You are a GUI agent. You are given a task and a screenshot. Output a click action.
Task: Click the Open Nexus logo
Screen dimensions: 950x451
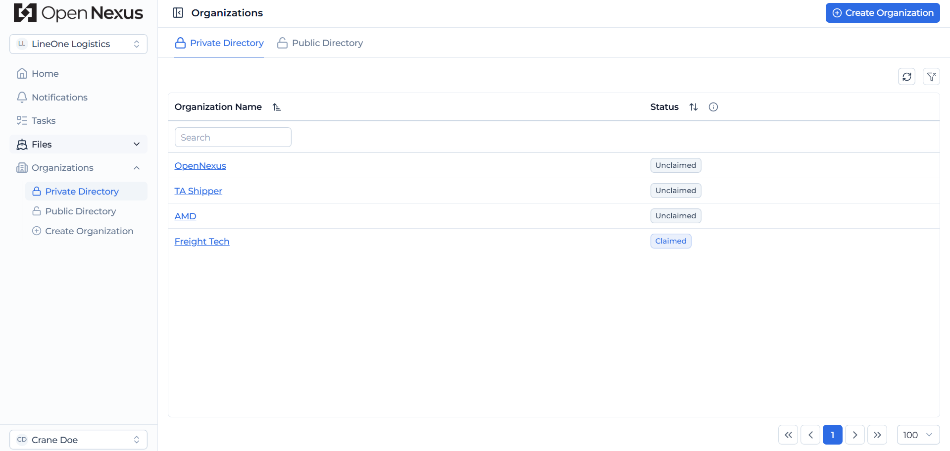point(78,13)
